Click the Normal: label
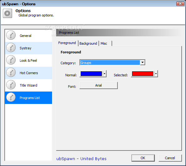Image resolution: width=186 pixels, height=166 pixels. [71, 75]
